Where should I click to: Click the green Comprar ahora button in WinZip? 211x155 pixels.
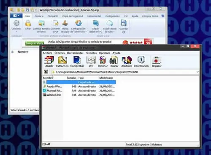pos(35,43)
